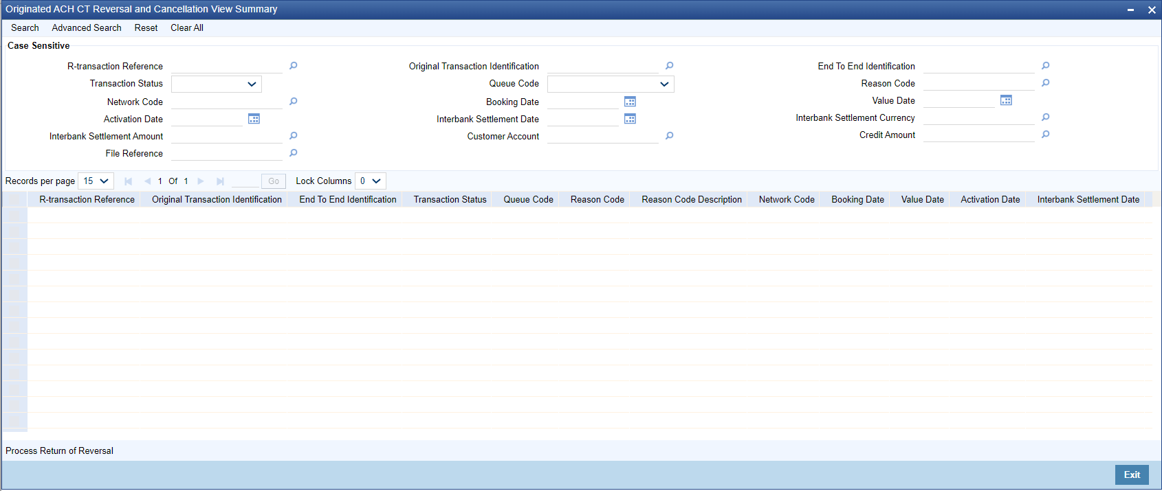Focus the Interbank Settlement Amount input

pos(227,136)
